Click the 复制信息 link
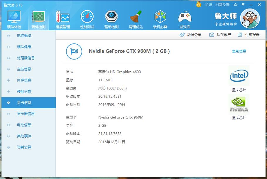The width and height of the screenshot is (267, 179). (x=239, y=51)
